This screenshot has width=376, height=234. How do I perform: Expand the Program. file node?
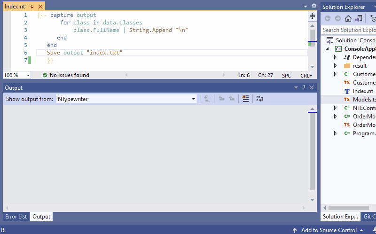click(x=335, y=133)
